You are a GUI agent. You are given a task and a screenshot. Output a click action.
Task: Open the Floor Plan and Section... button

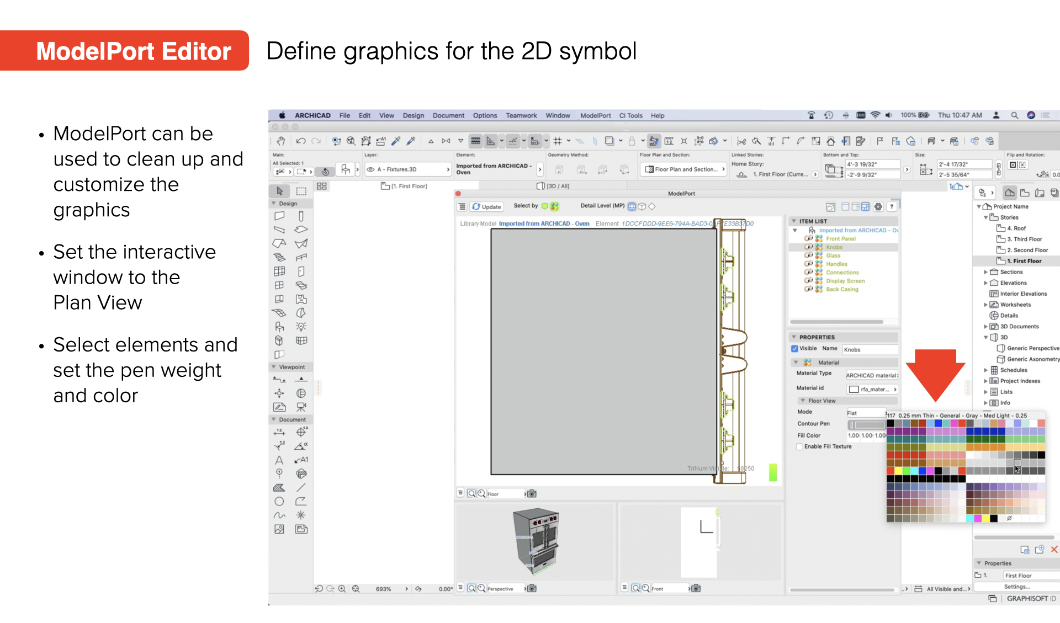point(685,169)
